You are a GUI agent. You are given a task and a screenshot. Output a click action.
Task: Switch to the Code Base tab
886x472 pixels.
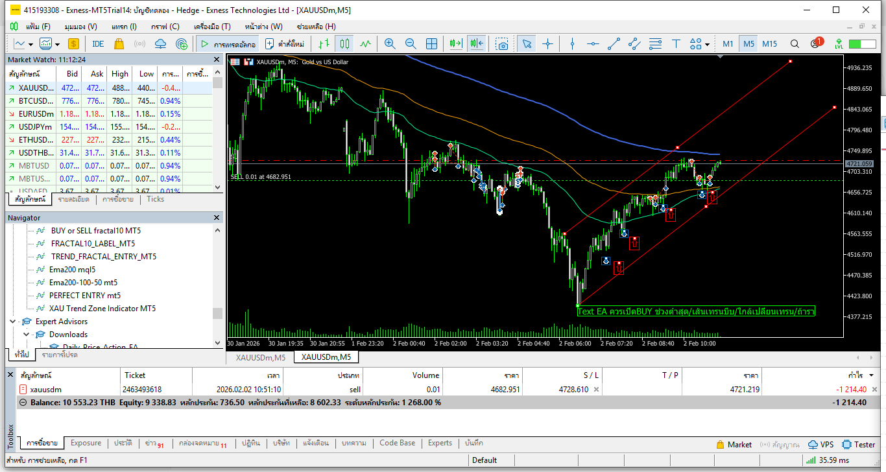point(398,443)
